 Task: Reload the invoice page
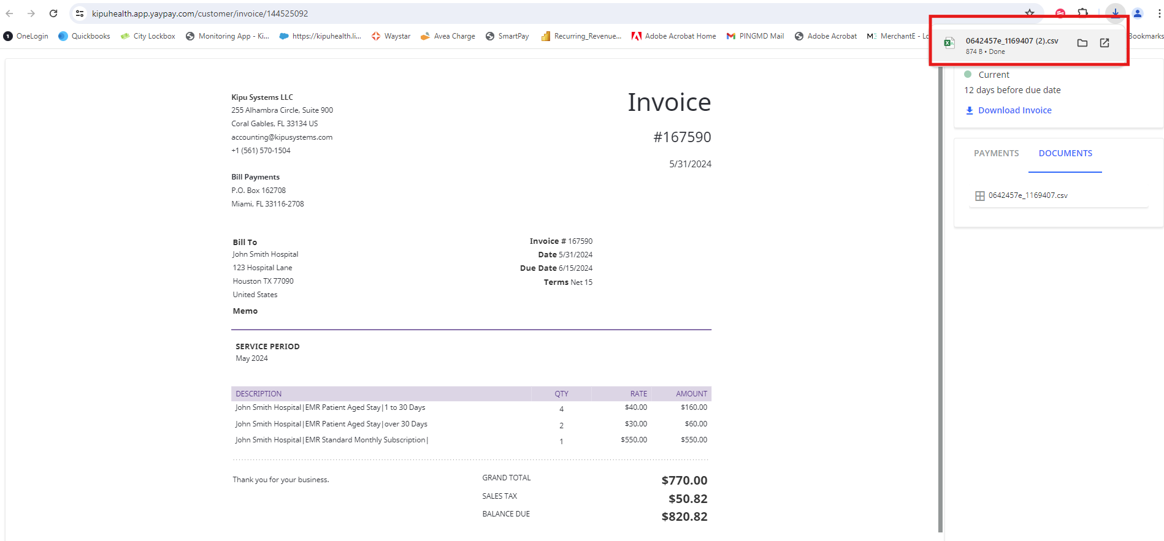tap(53, 13)
